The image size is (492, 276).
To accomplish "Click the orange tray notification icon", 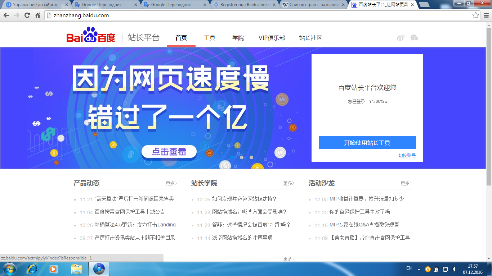I will (x=428, y=269).
